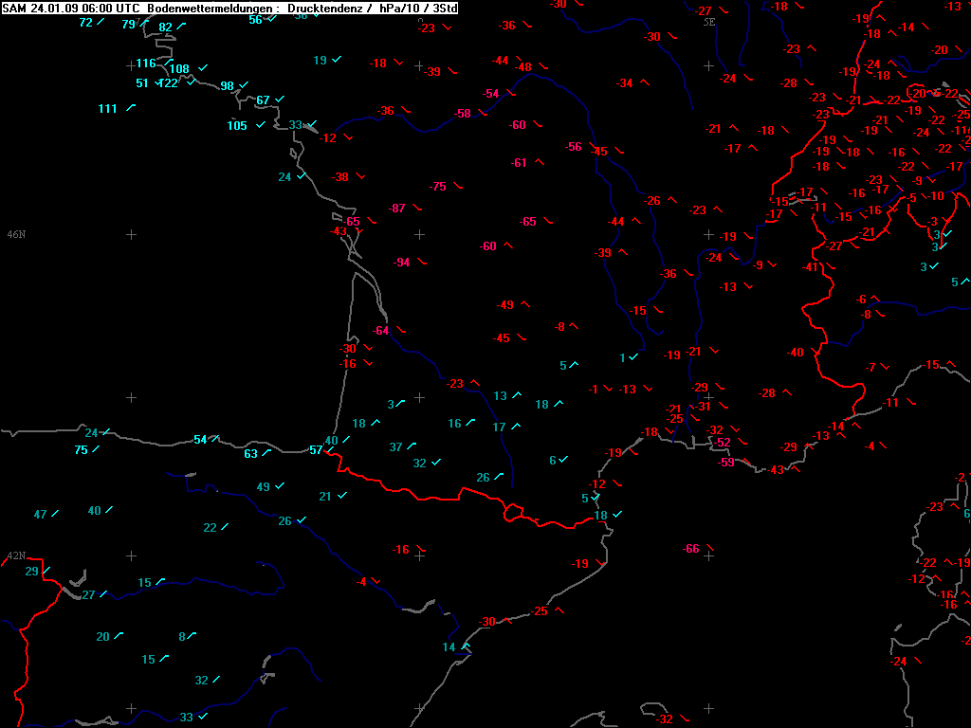Image resolution: width=971 pixels, height=728 pixels.
Task: Click the highlighted station value 52
Action: (x=724, y=442)
